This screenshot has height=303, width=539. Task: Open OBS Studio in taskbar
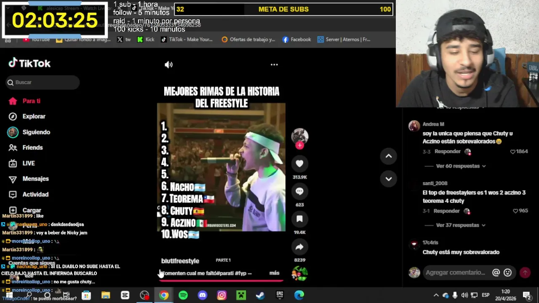(x=144, y=295)
